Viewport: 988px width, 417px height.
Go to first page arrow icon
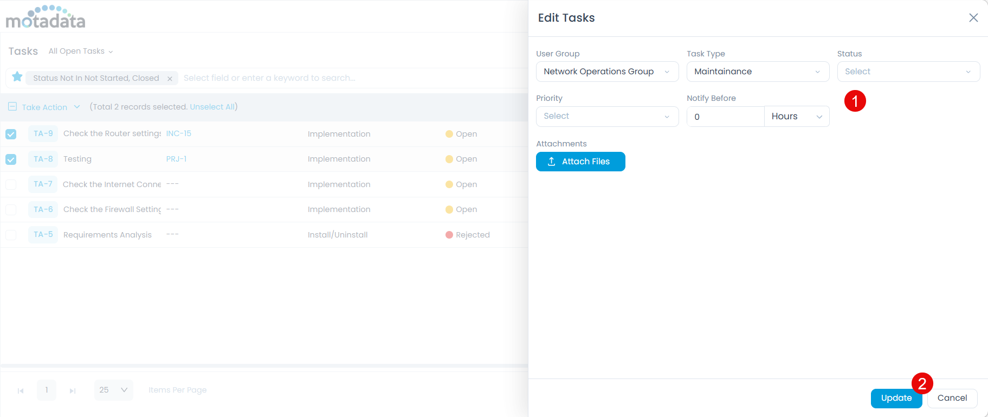click(x=21, y=390)
